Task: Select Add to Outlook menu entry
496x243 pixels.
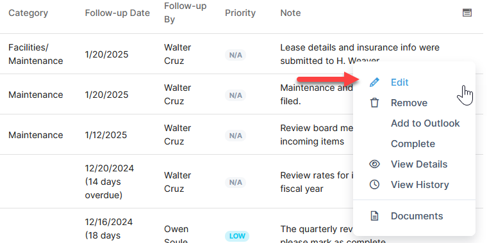Action: click(425, 123)
